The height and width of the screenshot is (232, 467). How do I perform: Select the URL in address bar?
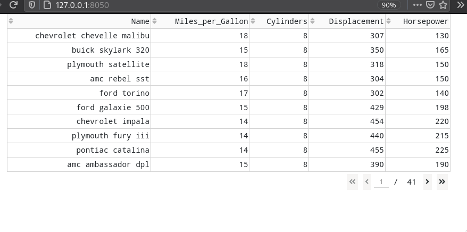82,5
